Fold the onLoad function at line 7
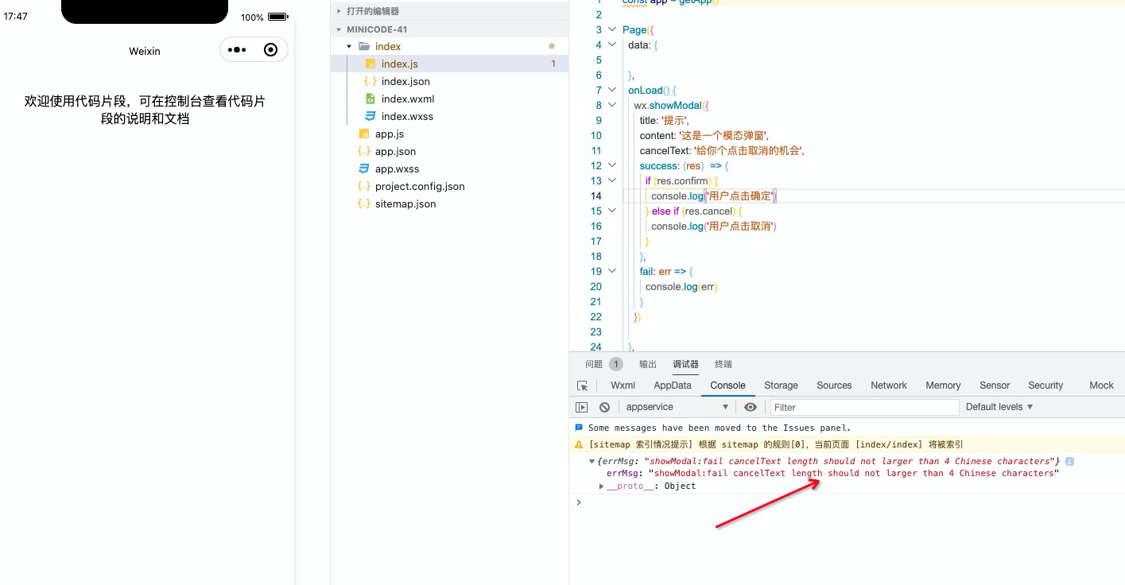This screenshot has width=1125, height=585. tap(612, 90)
